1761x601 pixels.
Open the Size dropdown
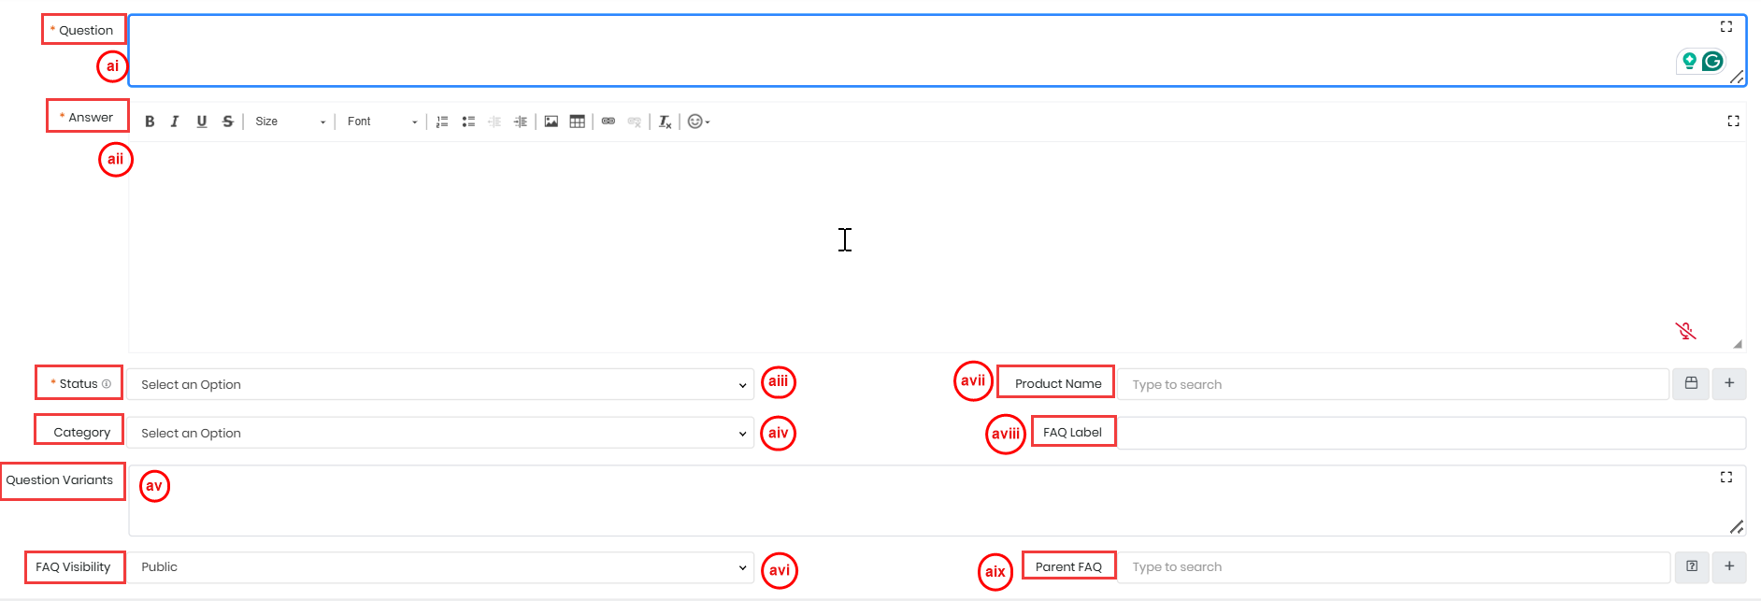click(290, 122)
